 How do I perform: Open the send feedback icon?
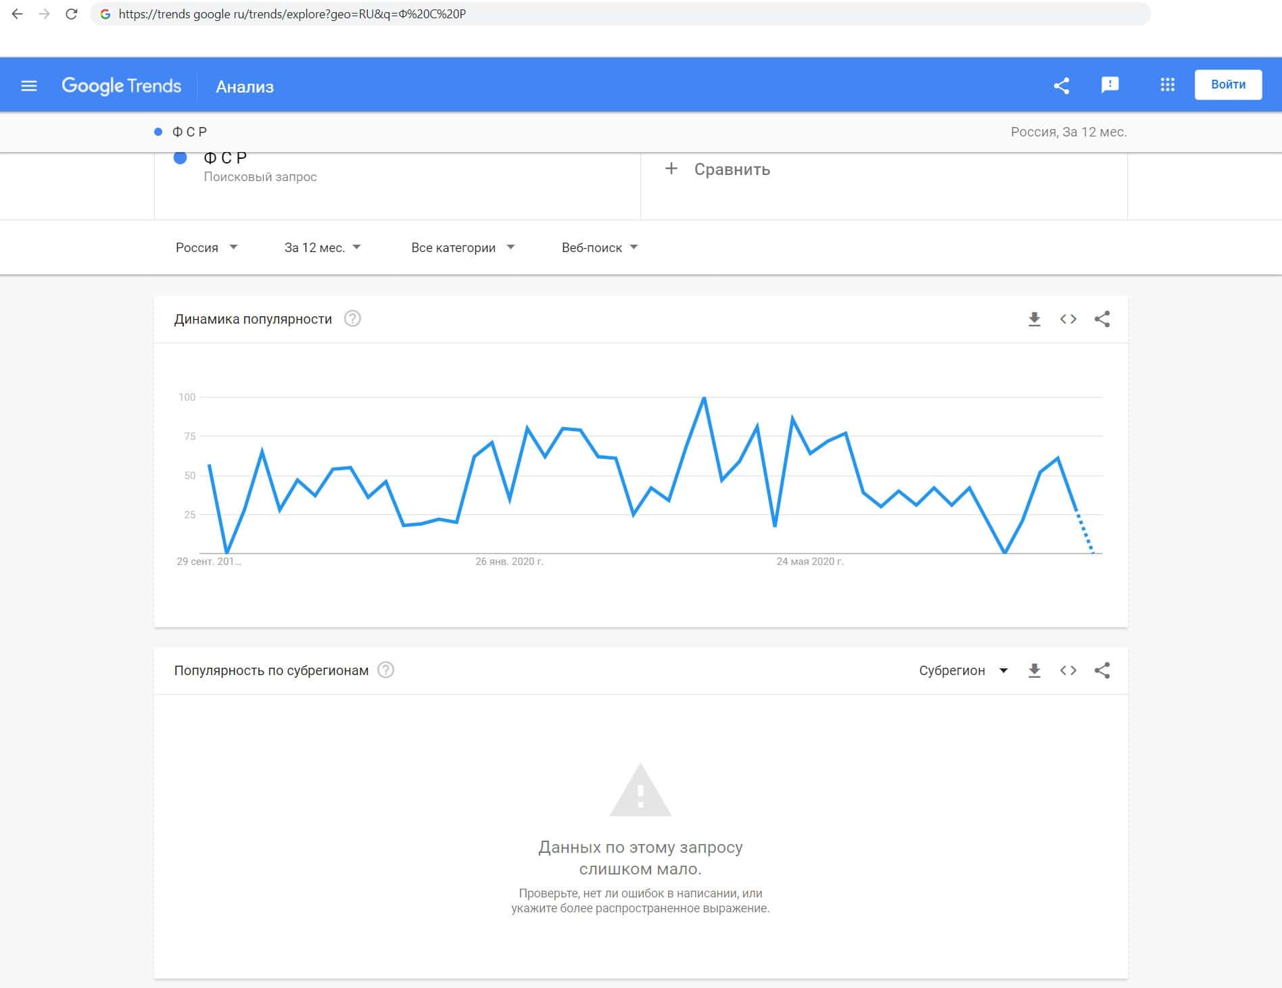pyautogui.click(x=1110, y=85)
